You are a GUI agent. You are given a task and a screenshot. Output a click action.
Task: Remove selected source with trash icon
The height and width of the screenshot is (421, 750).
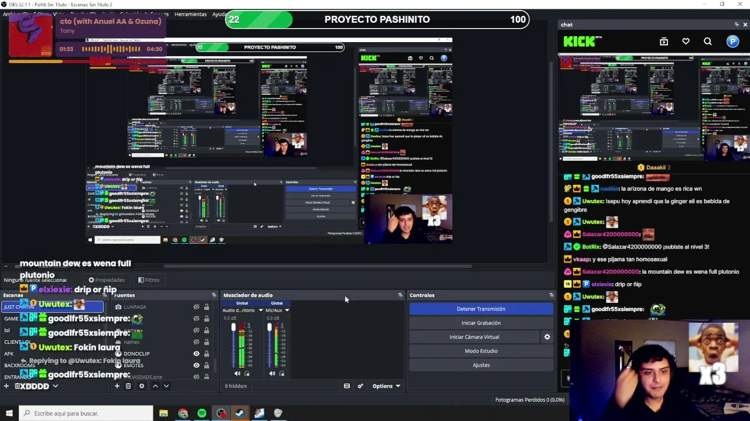pyautogui.click(x=128, y=386)
